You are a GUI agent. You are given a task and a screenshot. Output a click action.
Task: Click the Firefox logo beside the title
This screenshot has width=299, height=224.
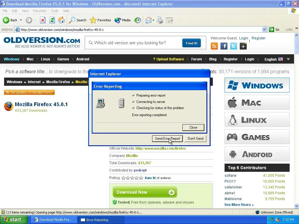[x=9, y=106]
